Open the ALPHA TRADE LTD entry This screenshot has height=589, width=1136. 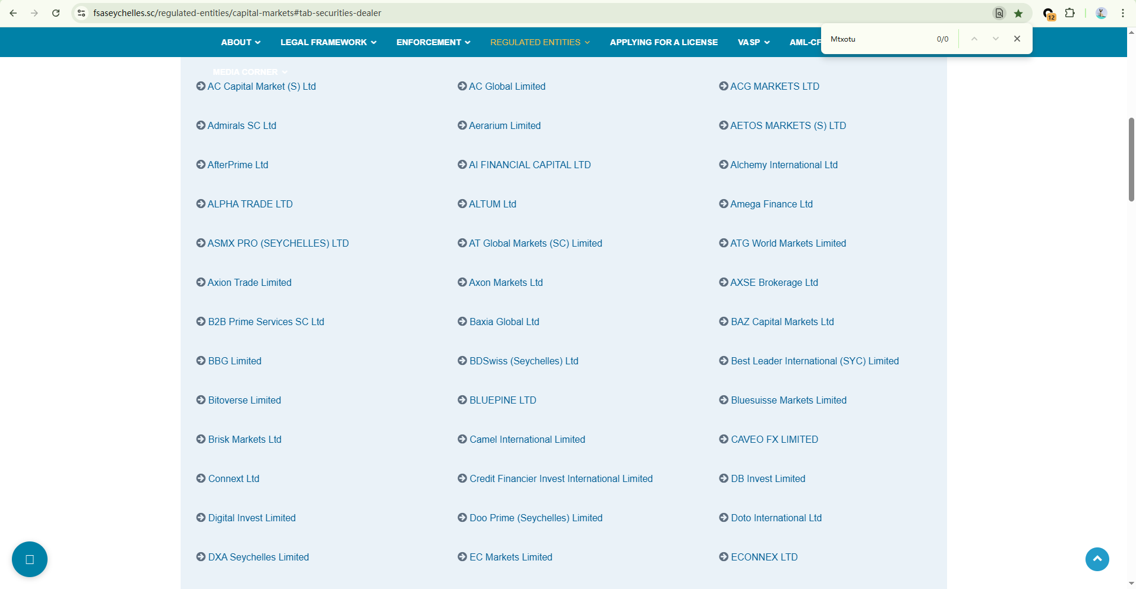[250, 204]
